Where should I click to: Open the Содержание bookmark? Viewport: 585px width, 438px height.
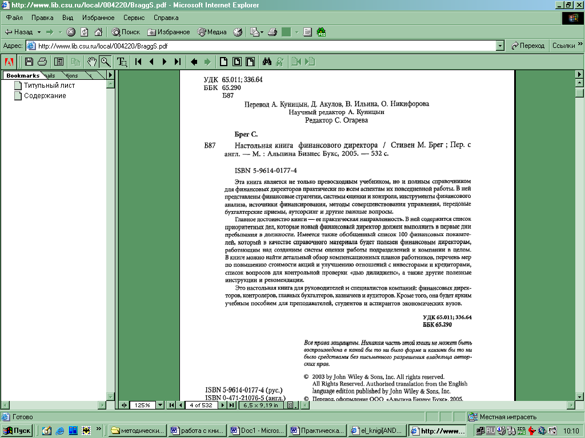45,96
